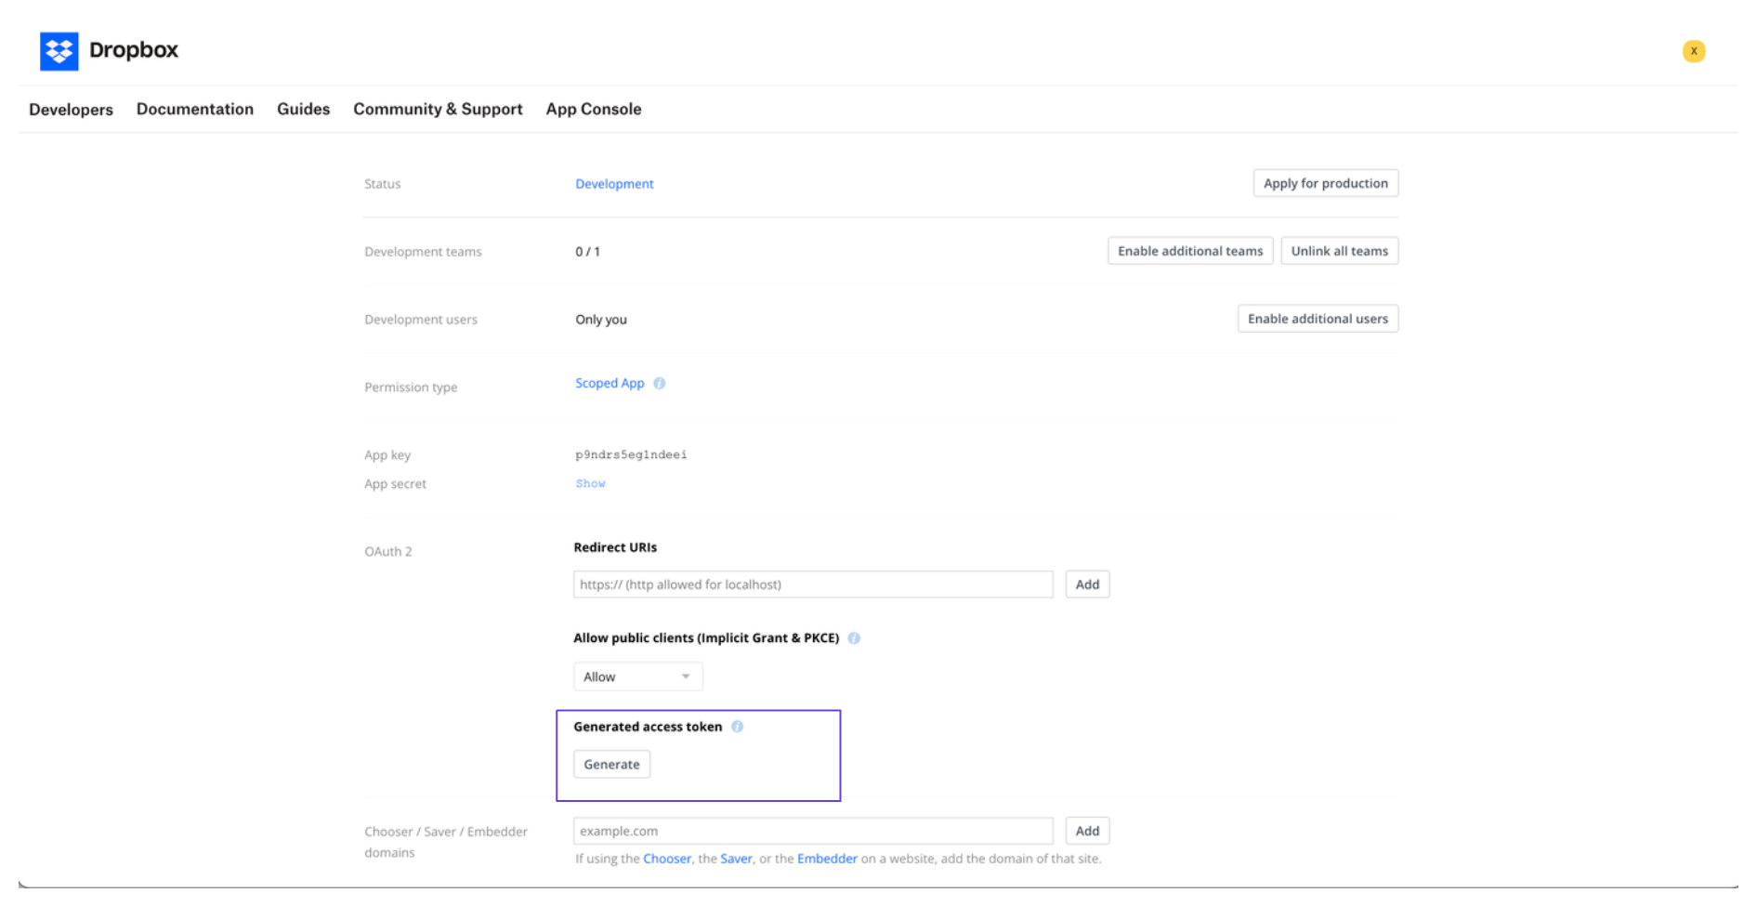Click info icon beside Generated access token
Screen dimensions: 1757x906
(737, 727)
